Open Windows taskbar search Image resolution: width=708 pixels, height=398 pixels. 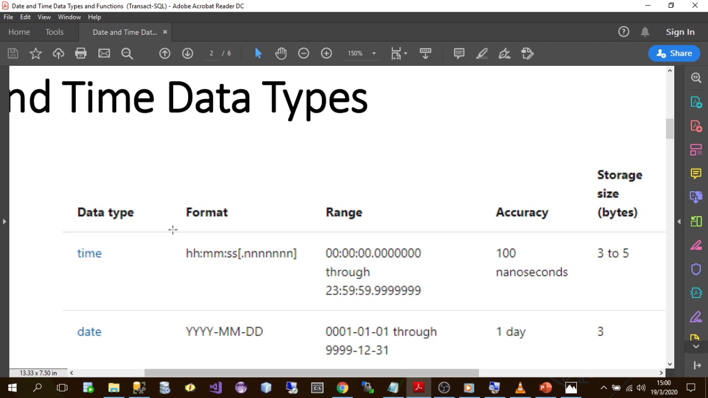pos(37,387)
